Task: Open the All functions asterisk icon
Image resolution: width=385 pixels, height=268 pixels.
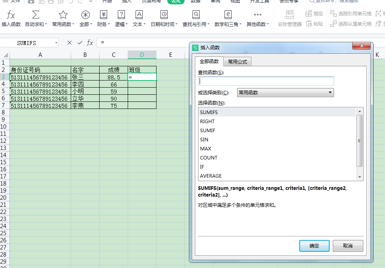Action: pyautogui.click(x=85, y=15)
